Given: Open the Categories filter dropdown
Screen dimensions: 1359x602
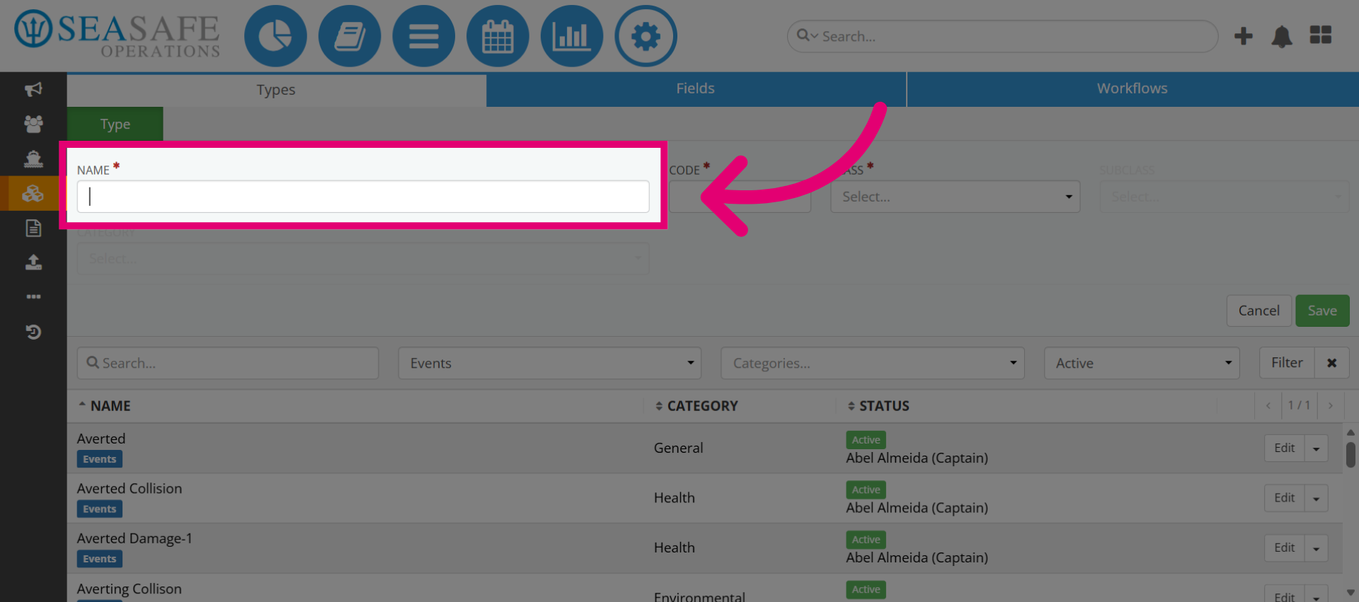Looking at the screenshot, I should 872,363.
